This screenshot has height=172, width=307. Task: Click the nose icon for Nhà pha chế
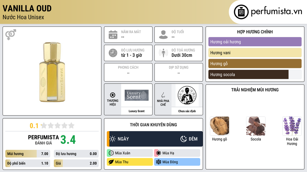(x=163, y=95)
